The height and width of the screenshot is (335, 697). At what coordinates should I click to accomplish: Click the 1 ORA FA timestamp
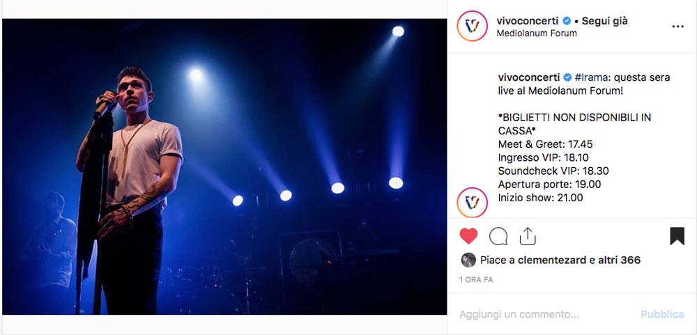point(476,280)
